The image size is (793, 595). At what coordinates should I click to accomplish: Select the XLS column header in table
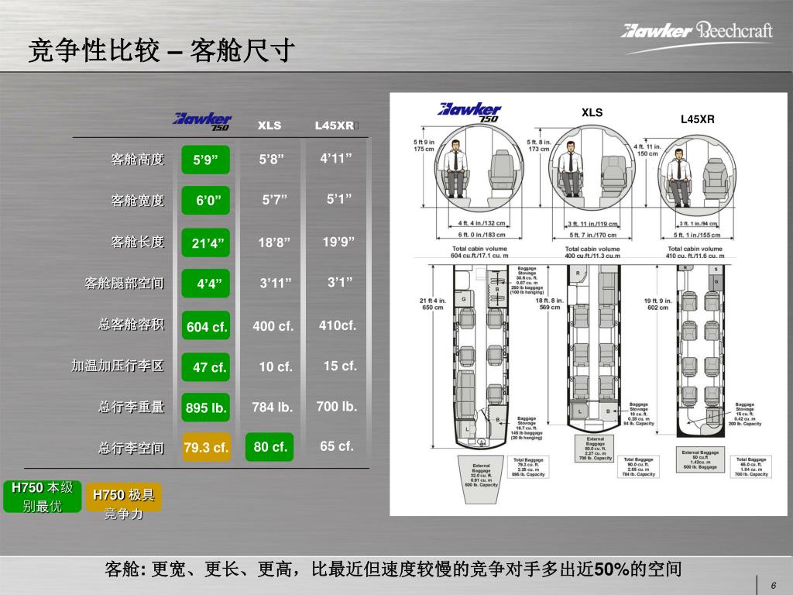[x=269, y=125]
